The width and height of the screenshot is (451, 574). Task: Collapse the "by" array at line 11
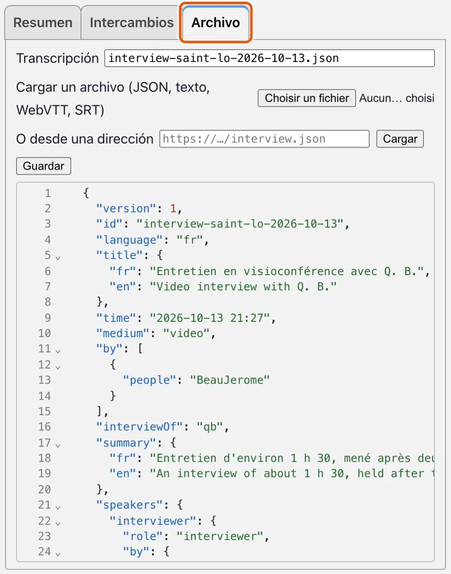(58, 351)
